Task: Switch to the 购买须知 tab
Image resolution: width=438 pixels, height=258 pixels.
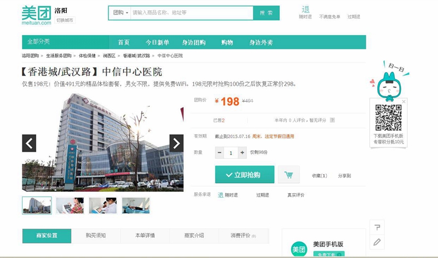Action: point(96,236)
